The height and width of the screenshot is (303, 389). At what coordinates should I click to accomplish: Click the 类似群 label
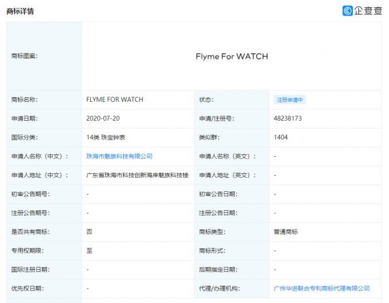pos(209,137)
